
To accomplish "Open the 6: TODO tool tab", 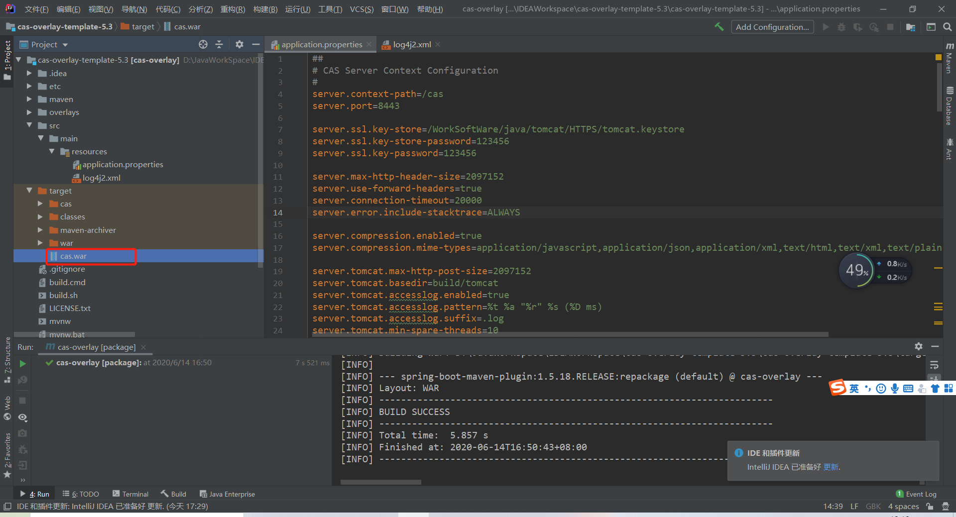I will (81, 494).
